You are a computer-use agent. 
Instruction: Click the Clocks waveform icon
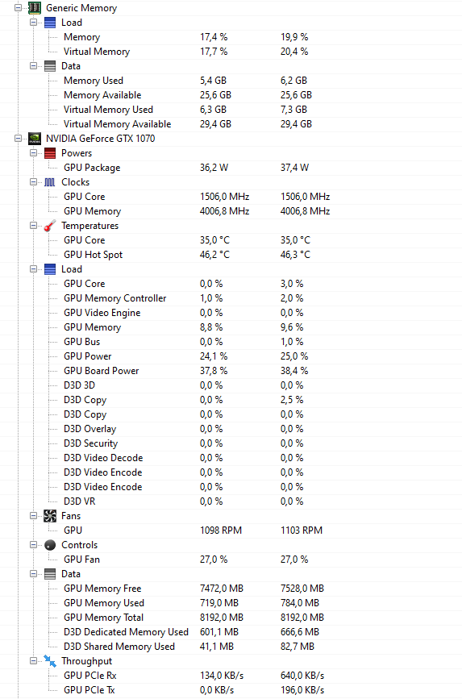tap(50, 182)
